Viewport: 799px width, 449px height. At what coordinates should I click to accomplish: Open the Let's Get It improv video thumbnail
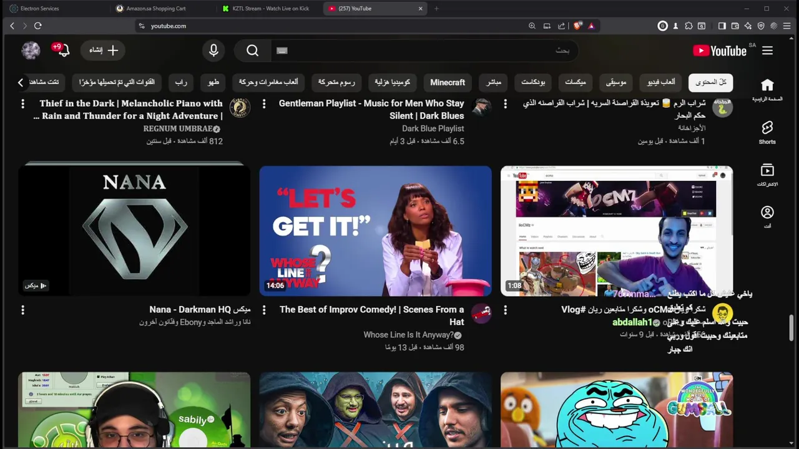tap(375, 231)
